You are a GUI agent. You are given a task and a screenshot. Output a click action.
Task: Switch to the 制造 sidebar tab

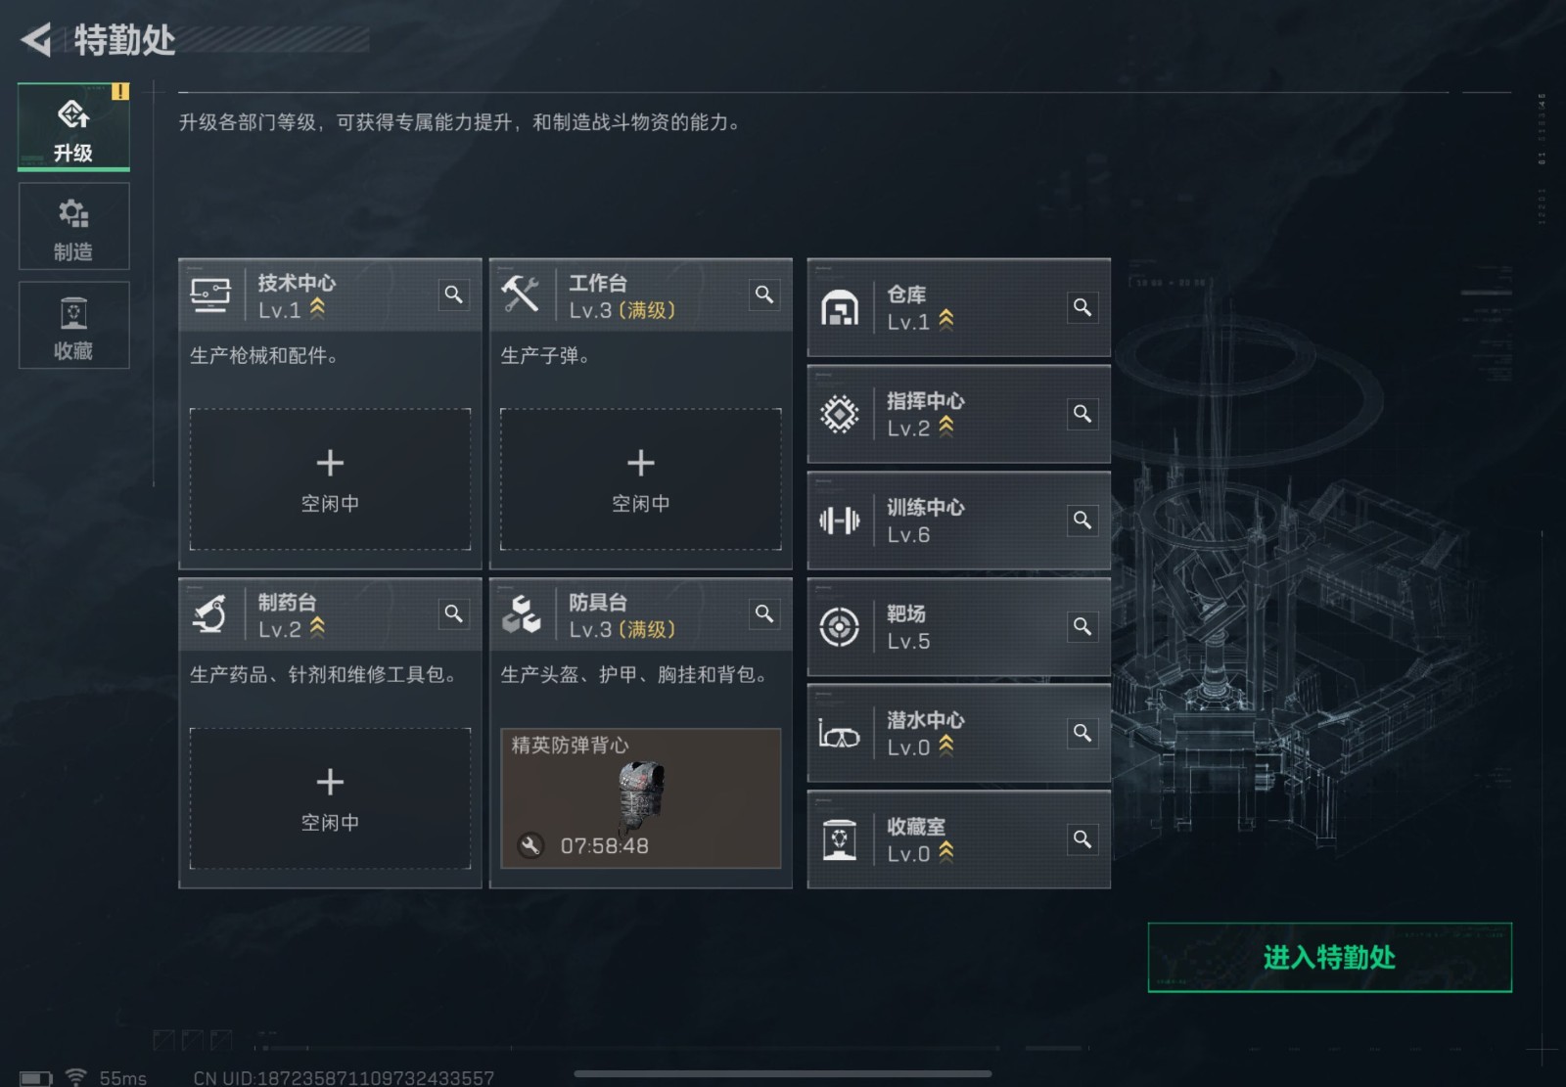pyautogui.click(x=73, y=227)
